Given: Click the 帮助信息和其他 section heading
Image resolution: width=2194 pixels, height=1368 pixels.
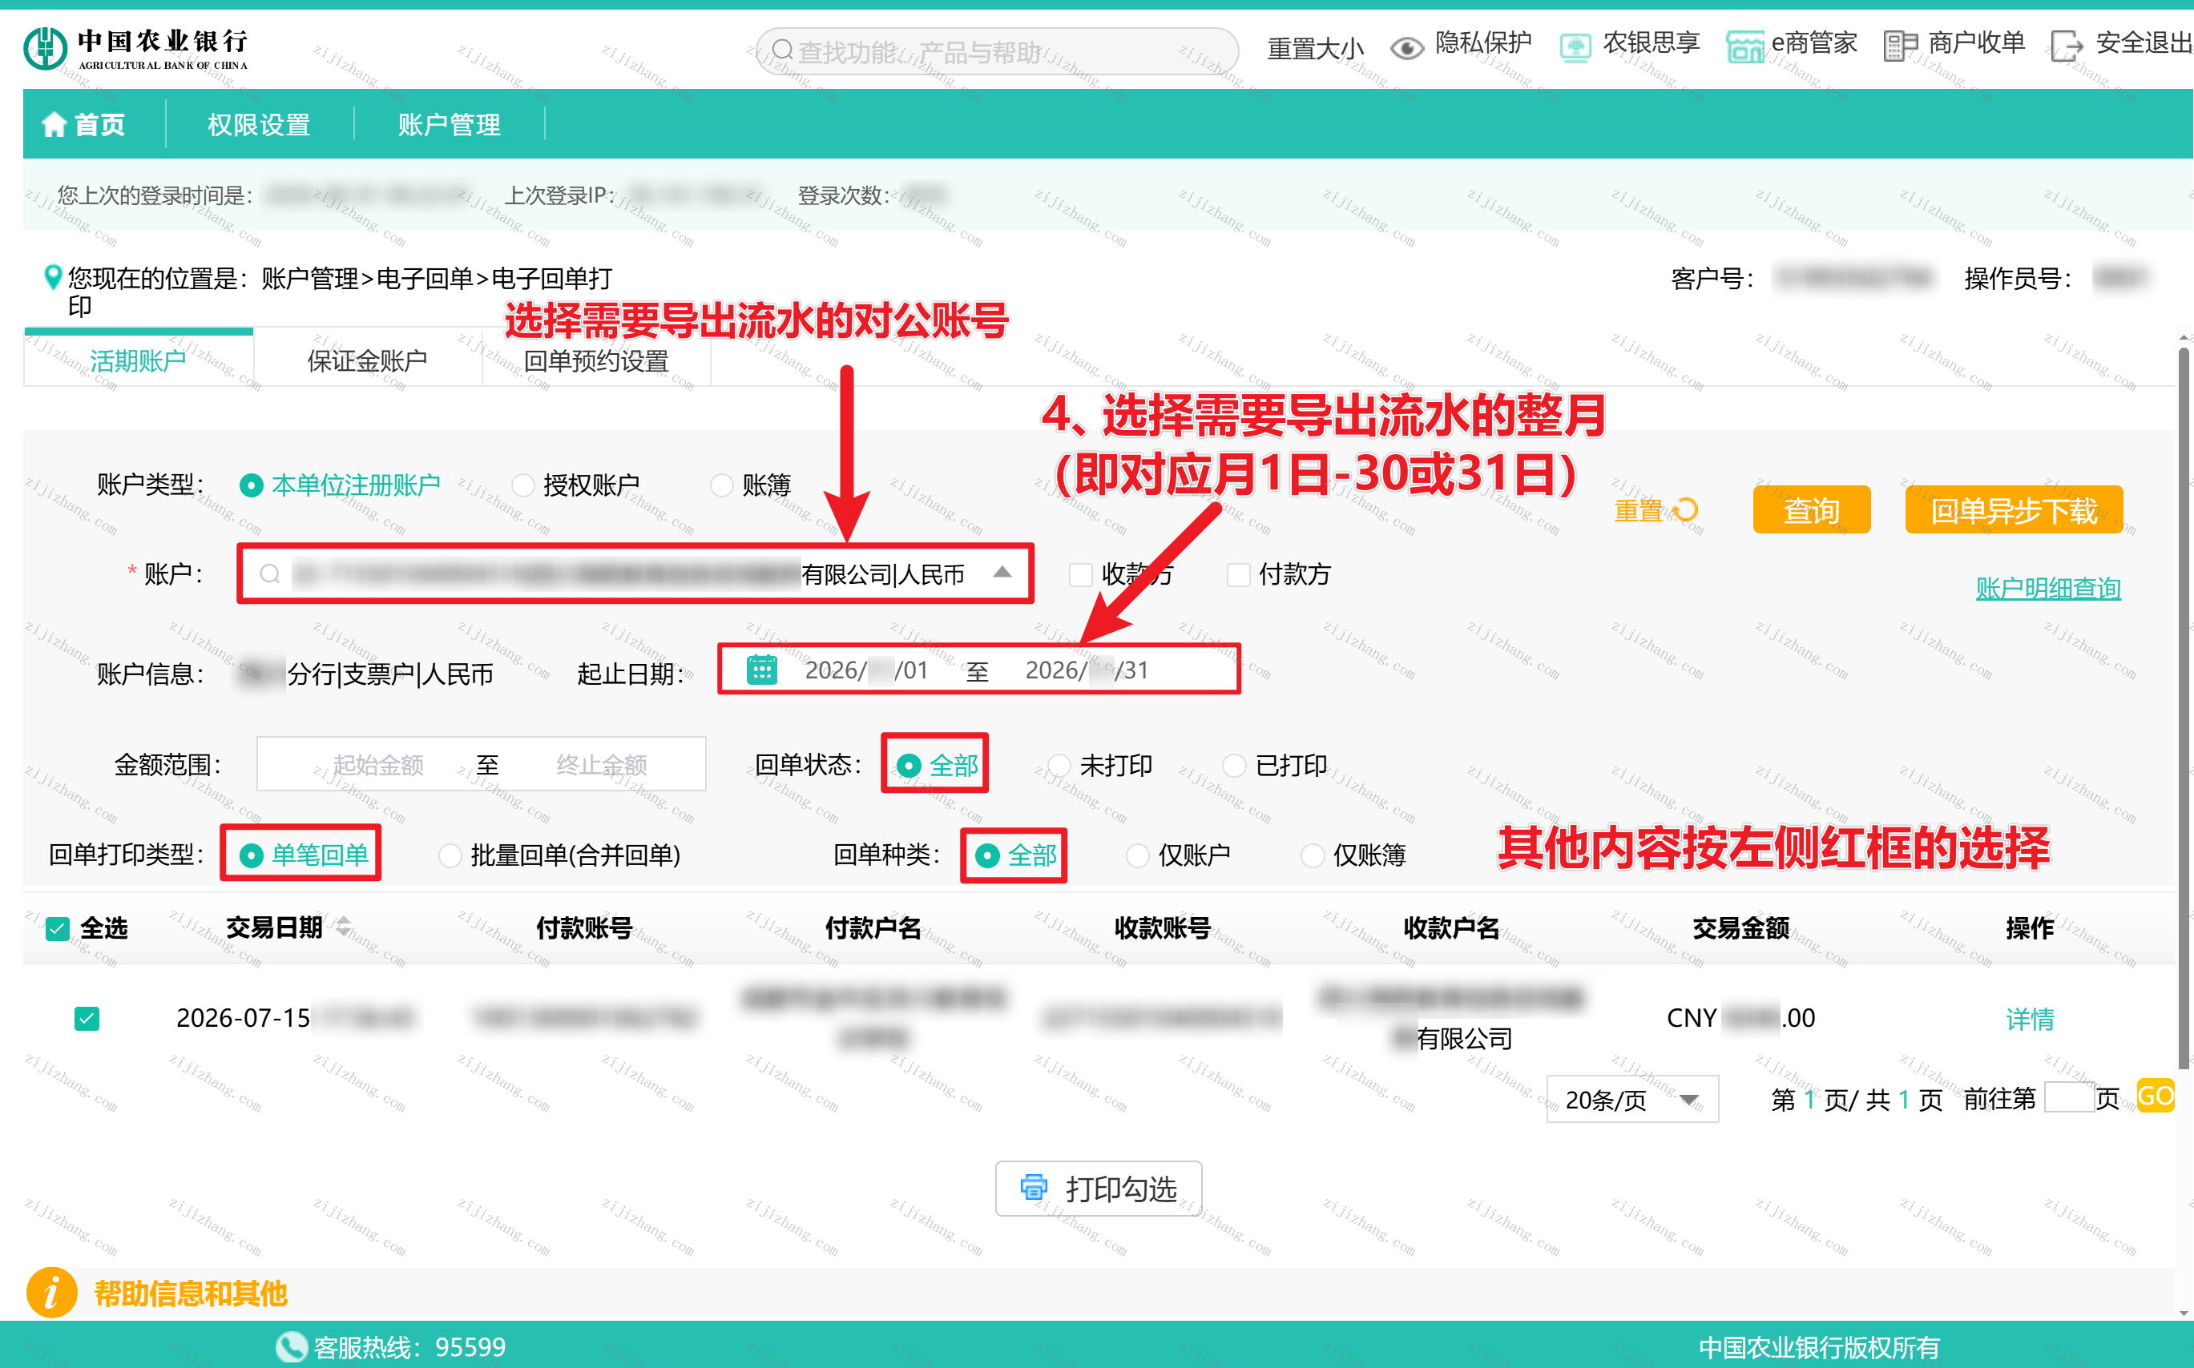Looking at the screenshot, I should [191, 1293].
